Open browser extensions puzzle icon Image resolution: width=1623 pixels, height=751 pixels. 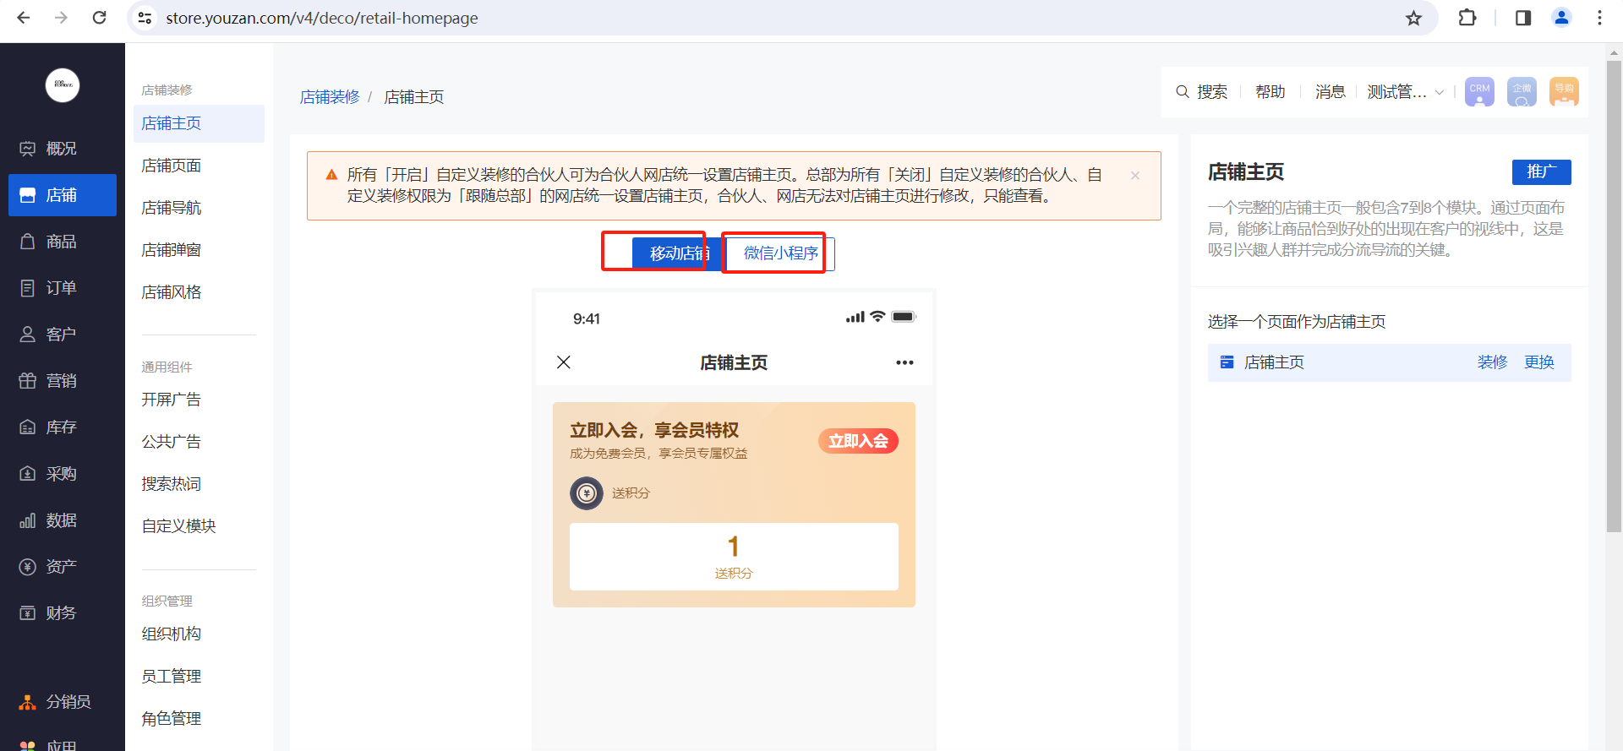click(x=1467, y=18)
